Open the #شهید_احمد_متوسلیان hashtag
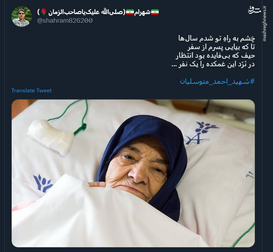The image size is (273, 252). tap(217, 81)
